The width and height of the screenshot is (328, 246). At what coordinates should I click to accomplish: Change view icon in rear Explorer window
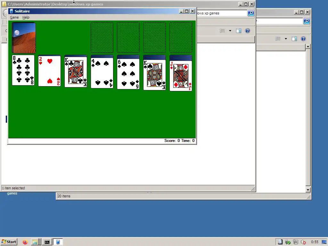point(278,39)
